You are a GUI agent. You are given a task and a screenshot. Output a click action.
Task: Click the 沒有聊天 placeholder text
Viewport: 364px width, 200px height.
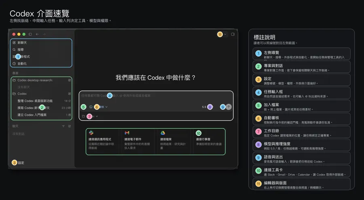pos(24,87)
